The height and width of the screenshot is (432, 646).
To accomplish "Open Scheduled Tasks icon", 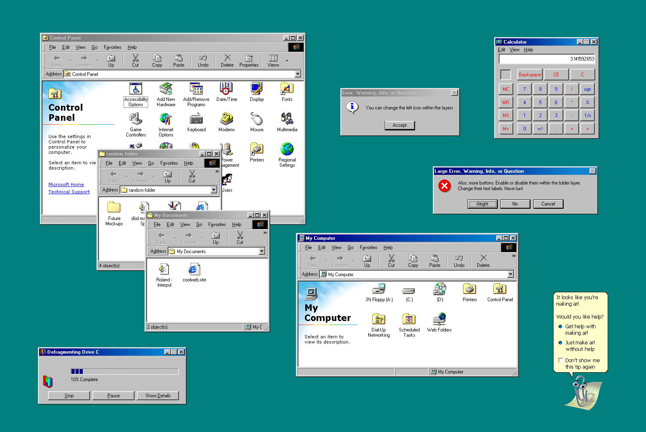I will tap(409, 325).
